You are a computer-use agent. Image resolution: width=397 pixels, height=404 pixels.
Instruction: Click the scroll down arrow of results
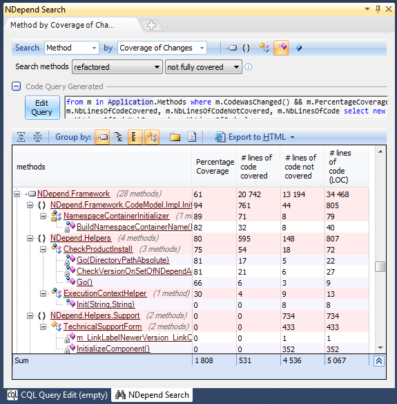point(380,348)
